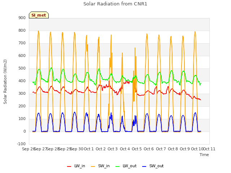Click the 600 y-axis tick label
Viewport: 231px width, 173px height.
pos(22,56)
